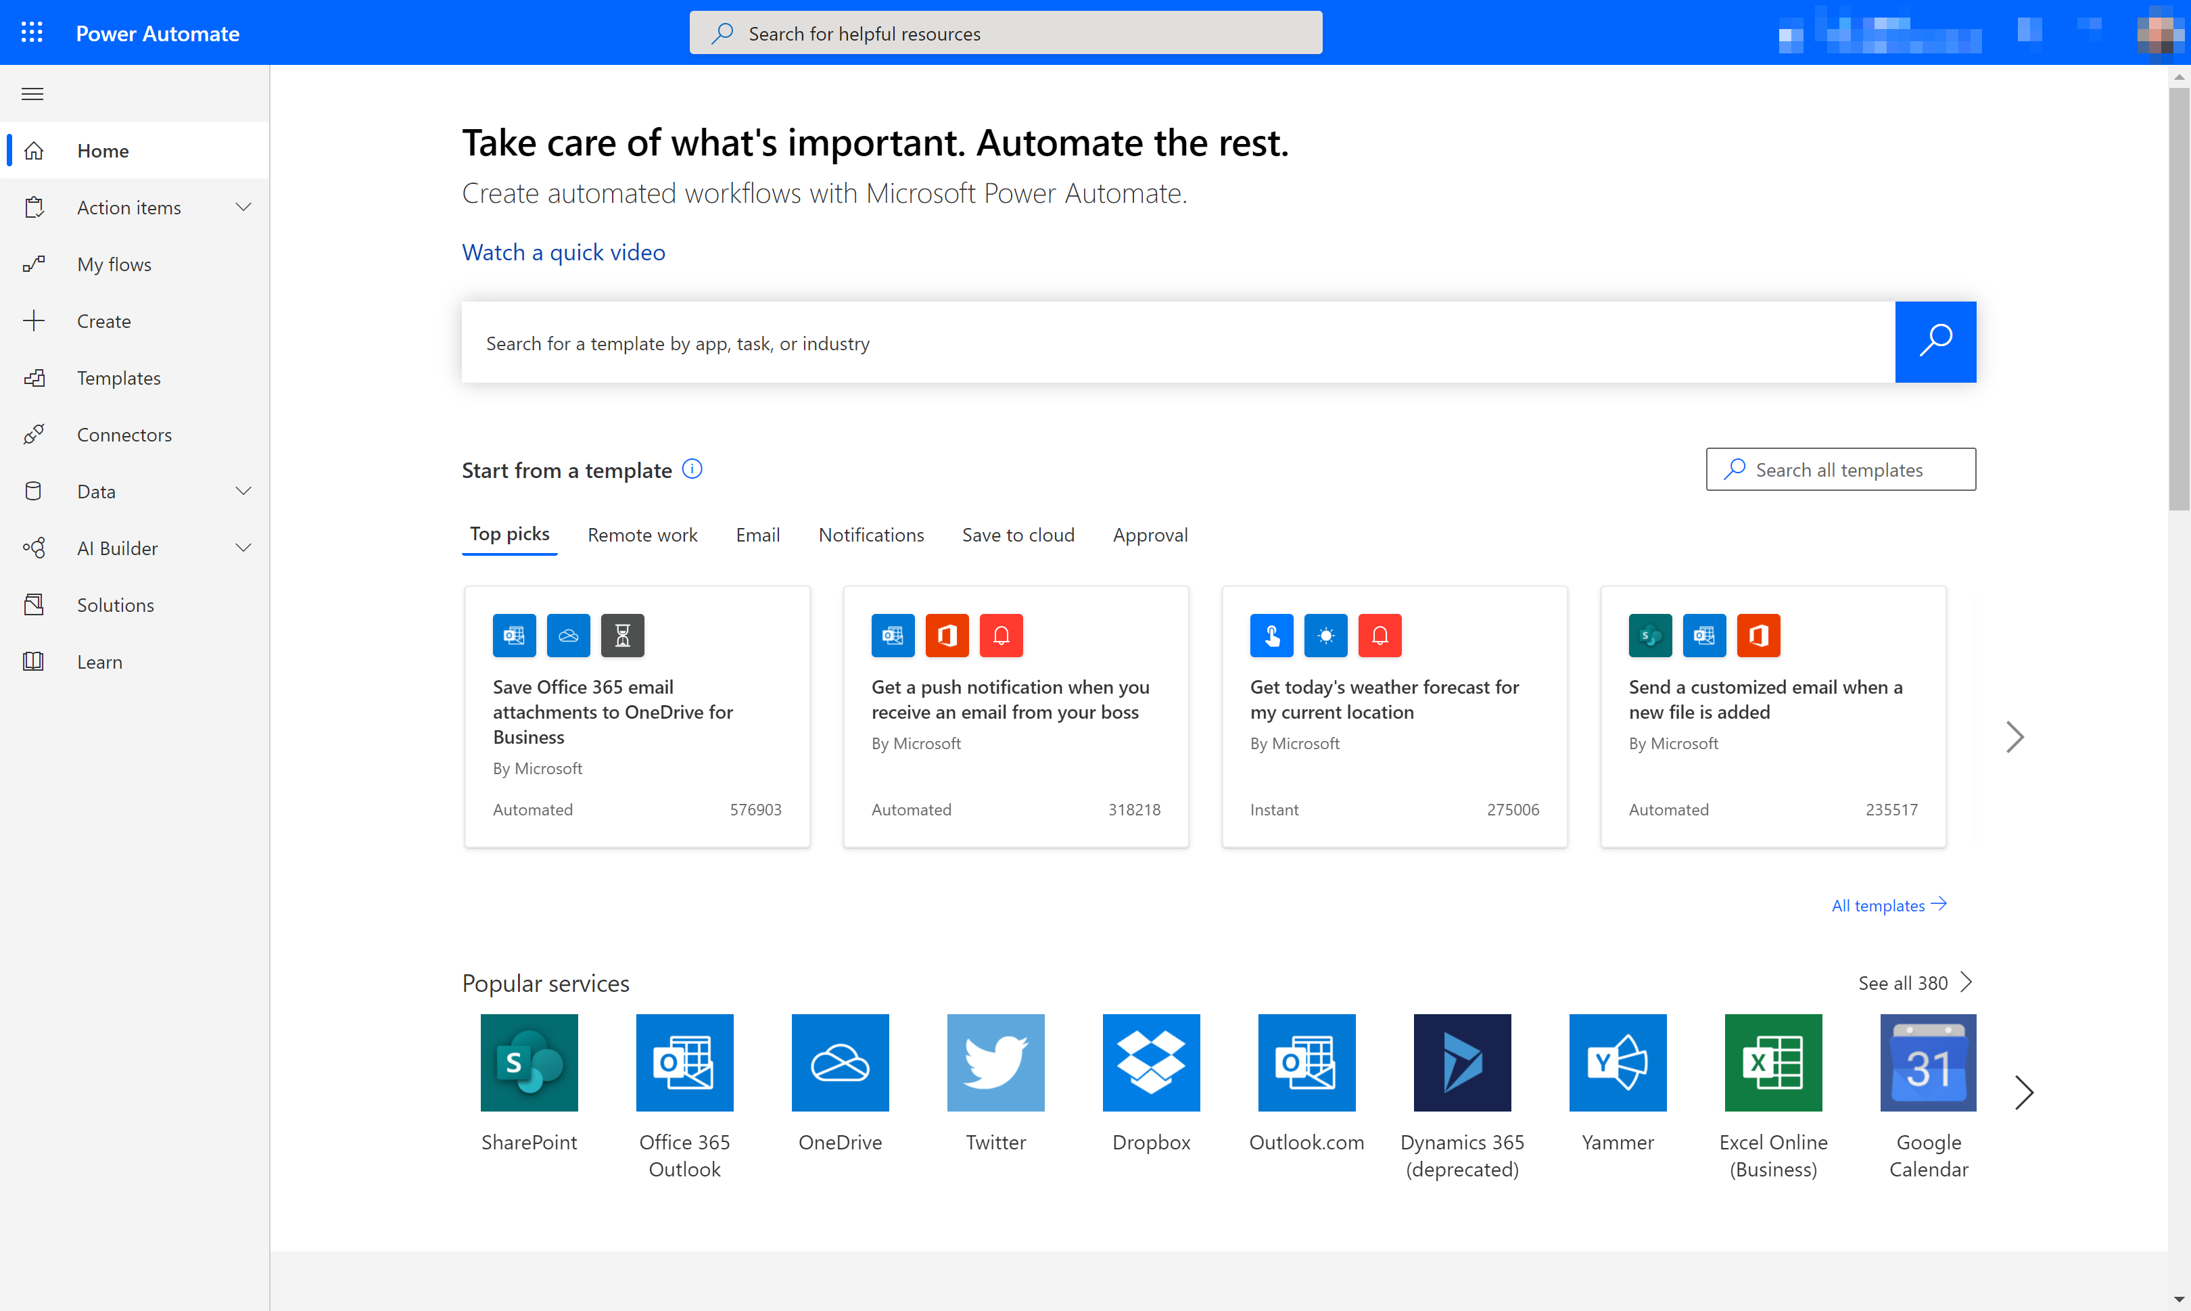
Task: Click the Google Calendar service icon
Action: [x=1927, y=1062]
